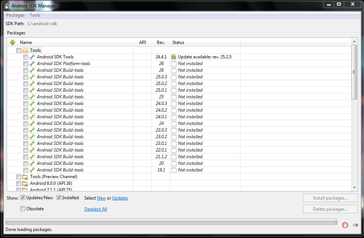This screenshot has width=364, height=238.
Task: Select the Android SDK Tools row name
Action: point(55,57)
